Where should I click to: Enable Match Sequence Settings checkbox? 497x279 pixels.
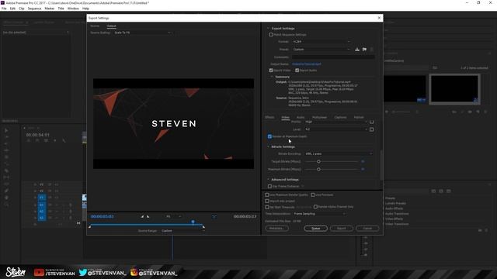271,34
